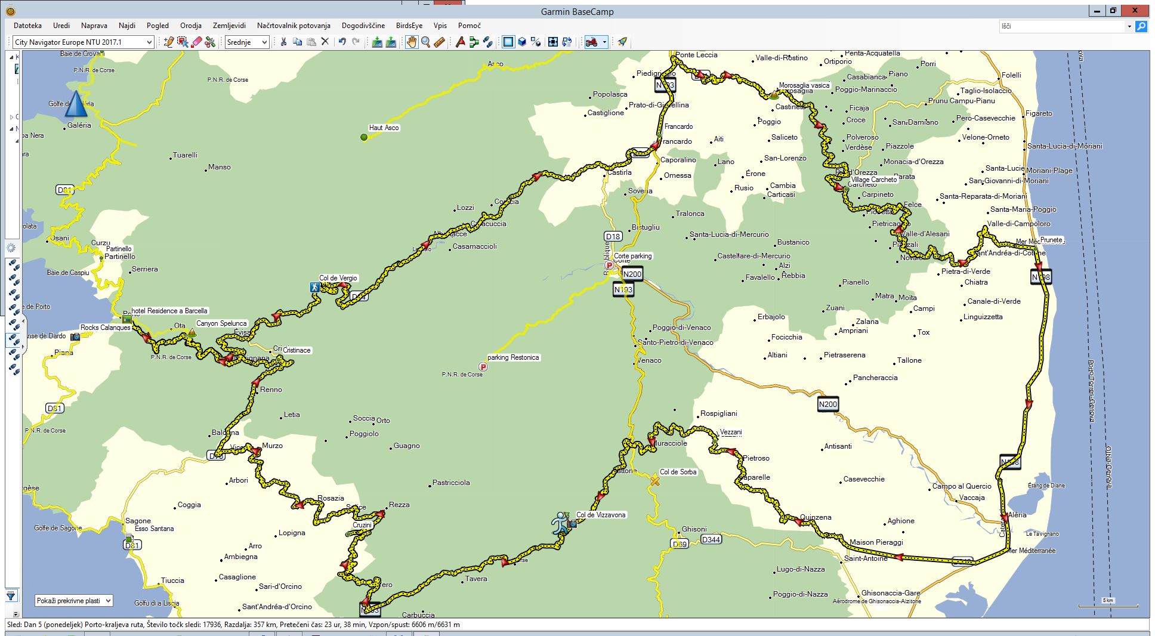This screenshot has height=636, width=1155.
Task: Toggle the filter funnel icon at bottom left
Action: (x=11, y=595)
